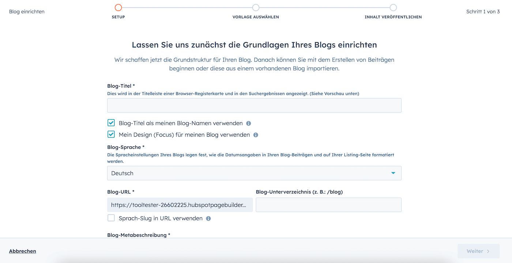
Task: Enable Sprach-Slug in URL verwenden checkbox
Action: coord(111,218)
